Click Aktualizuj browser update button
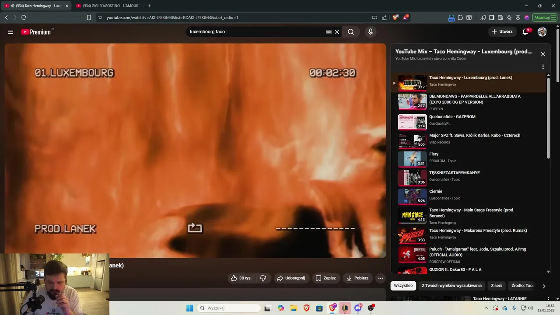Screen dimensions: 560x315 [x=545, y=17]
